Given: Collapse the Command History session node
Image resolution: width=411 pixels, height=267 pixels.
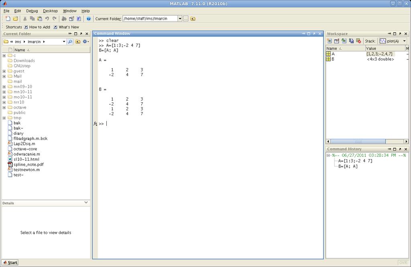Looking at the screenshot, I should (x=328, y=156).
